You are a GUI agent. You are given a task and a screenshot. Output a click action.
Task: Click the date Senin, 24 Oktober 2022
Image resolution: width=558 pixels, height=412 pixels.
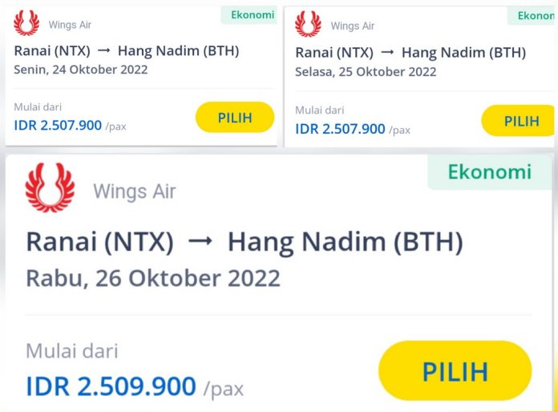(80, 70)
